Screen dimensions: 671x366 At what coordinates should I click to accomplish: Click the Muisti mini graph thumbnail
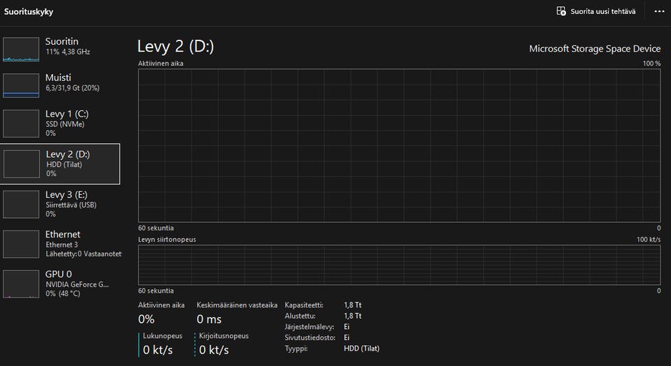21,85
